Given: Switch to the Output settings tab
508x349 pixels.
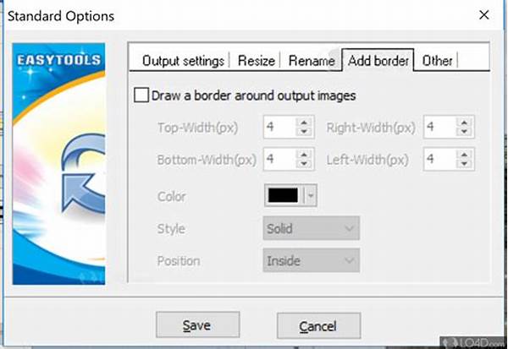Looking at the screenshot, I should 183,61.
